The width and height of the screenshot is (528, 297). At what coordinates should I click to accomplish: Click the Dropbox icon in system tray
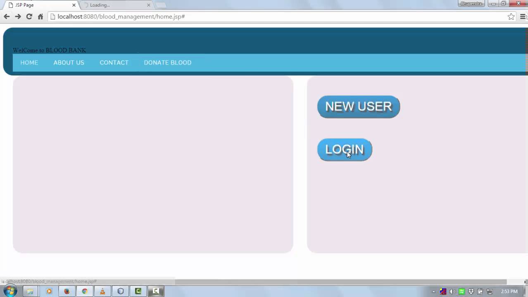point(471,292)
